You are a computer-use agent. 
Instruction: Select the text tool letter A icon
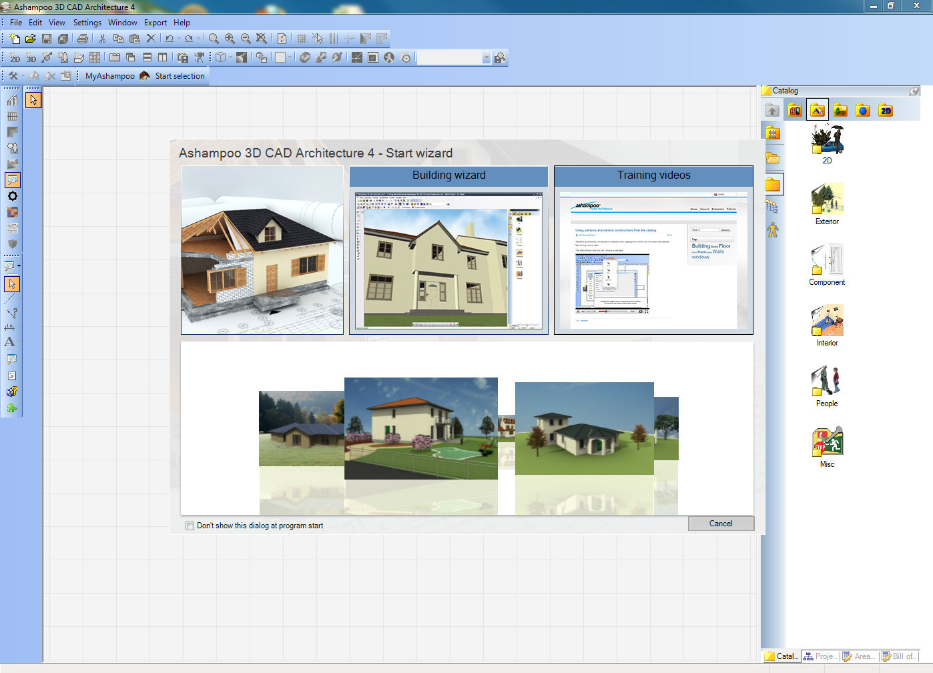[10, 342]
